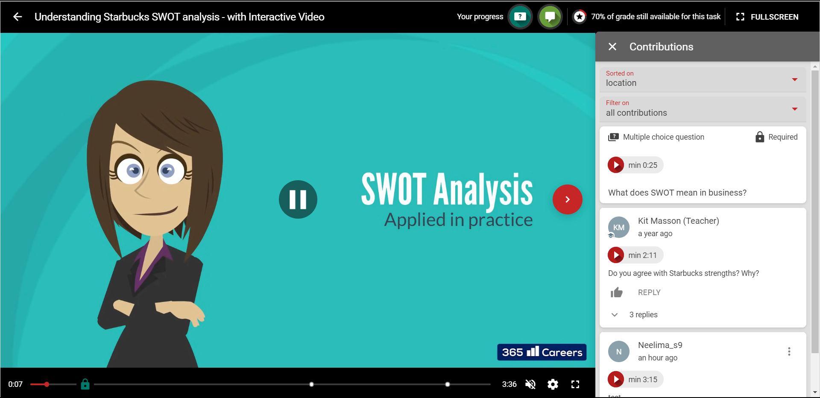Click the Required lock icon
This screenshot has height=398, width=820.
(760, 137)
